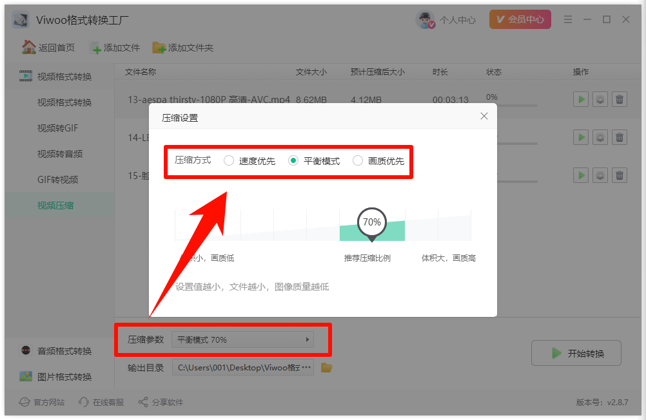This screenshot has width=646, height=420.
Task: Click the 8.62MB file size cell
Action: click(311, 100)
